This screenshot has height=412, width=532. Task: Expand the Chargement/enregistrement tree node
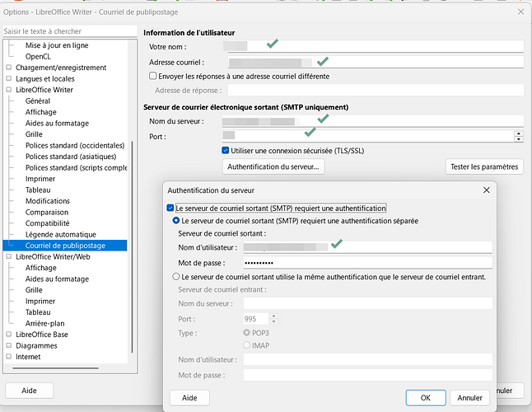point(8,68)
